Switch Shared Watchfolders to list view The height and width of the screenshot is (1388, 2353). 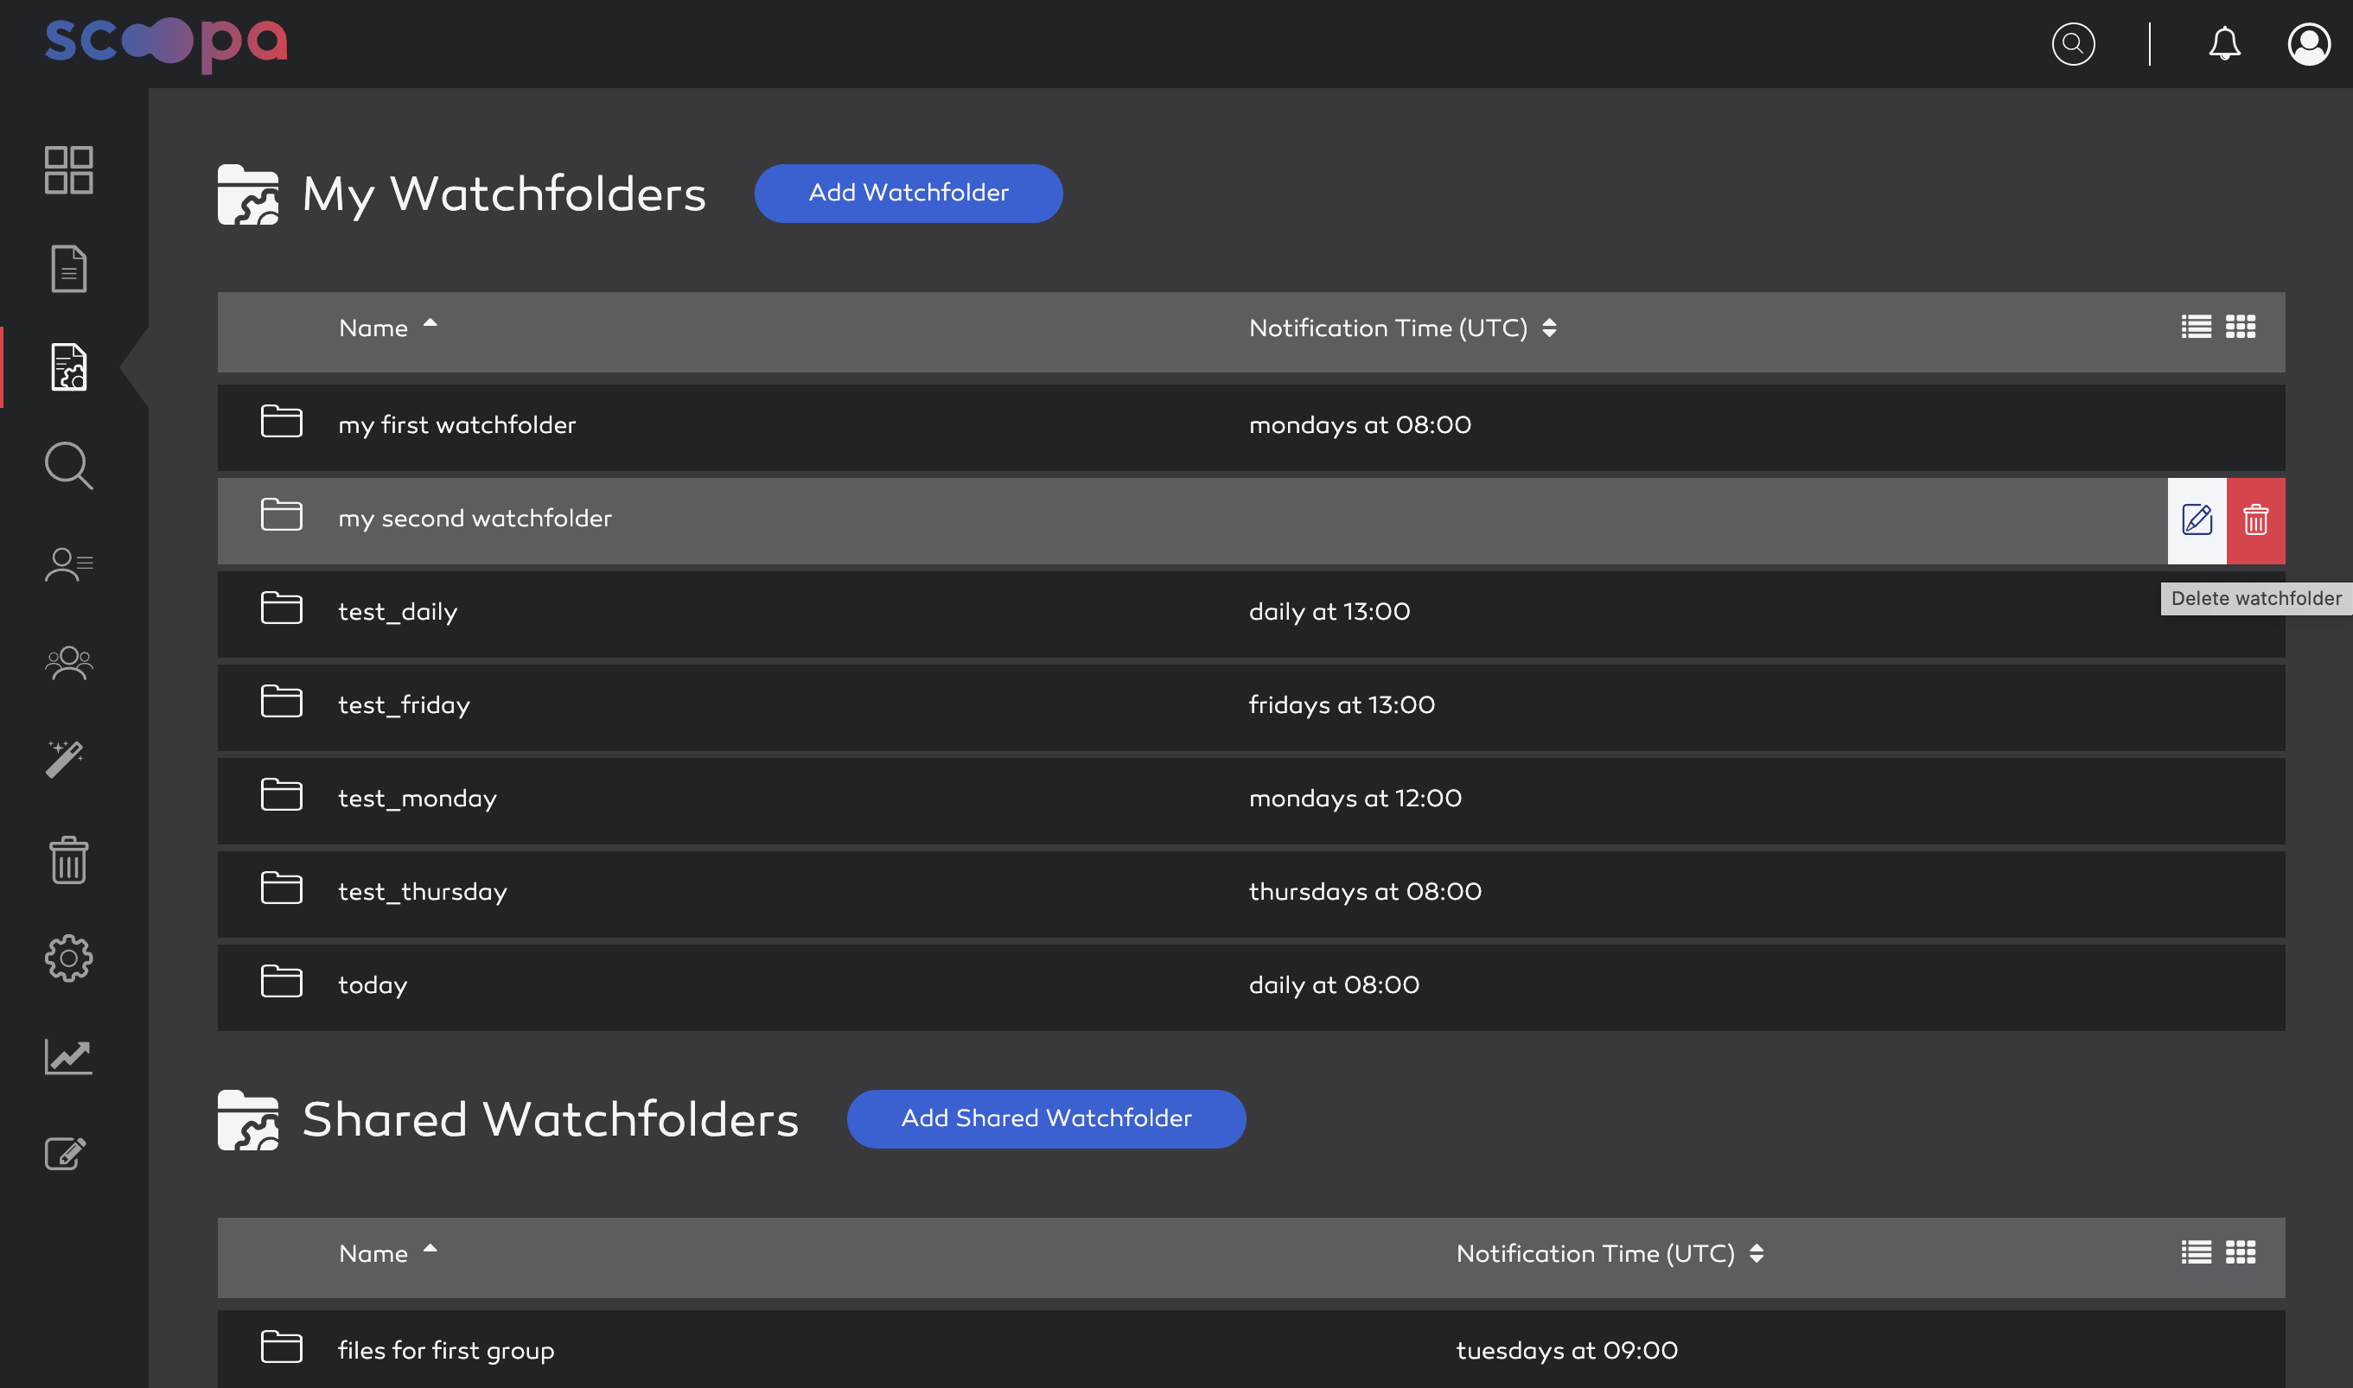click(2196, 1251)
